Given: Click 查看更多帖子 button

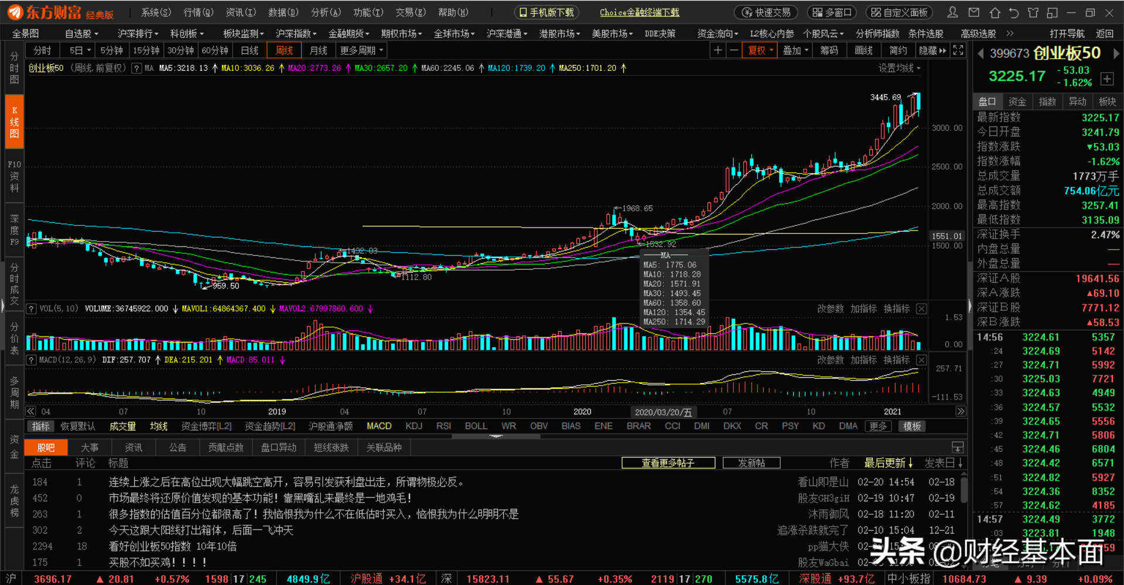Looking at the screenshot, I should pyautogui.click(x=668, y=463).
